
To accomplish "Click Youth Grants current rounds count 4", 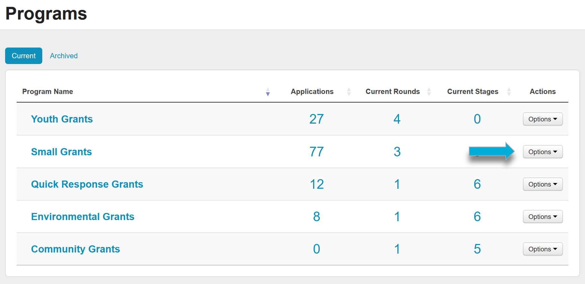I will tap(397, 119).
